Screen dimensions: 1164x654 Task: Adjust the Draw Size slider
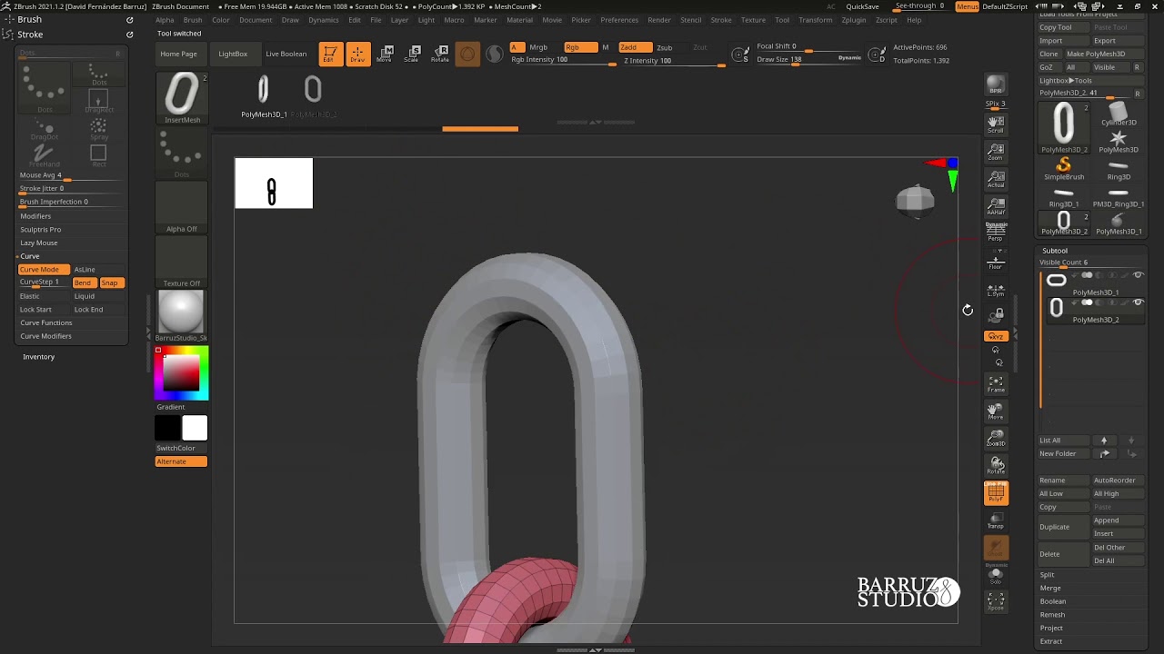(x=808, y=60)
